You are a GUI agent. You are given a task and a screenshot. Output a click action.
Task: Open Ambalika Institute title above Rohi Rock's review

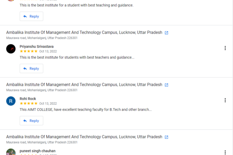84,84
